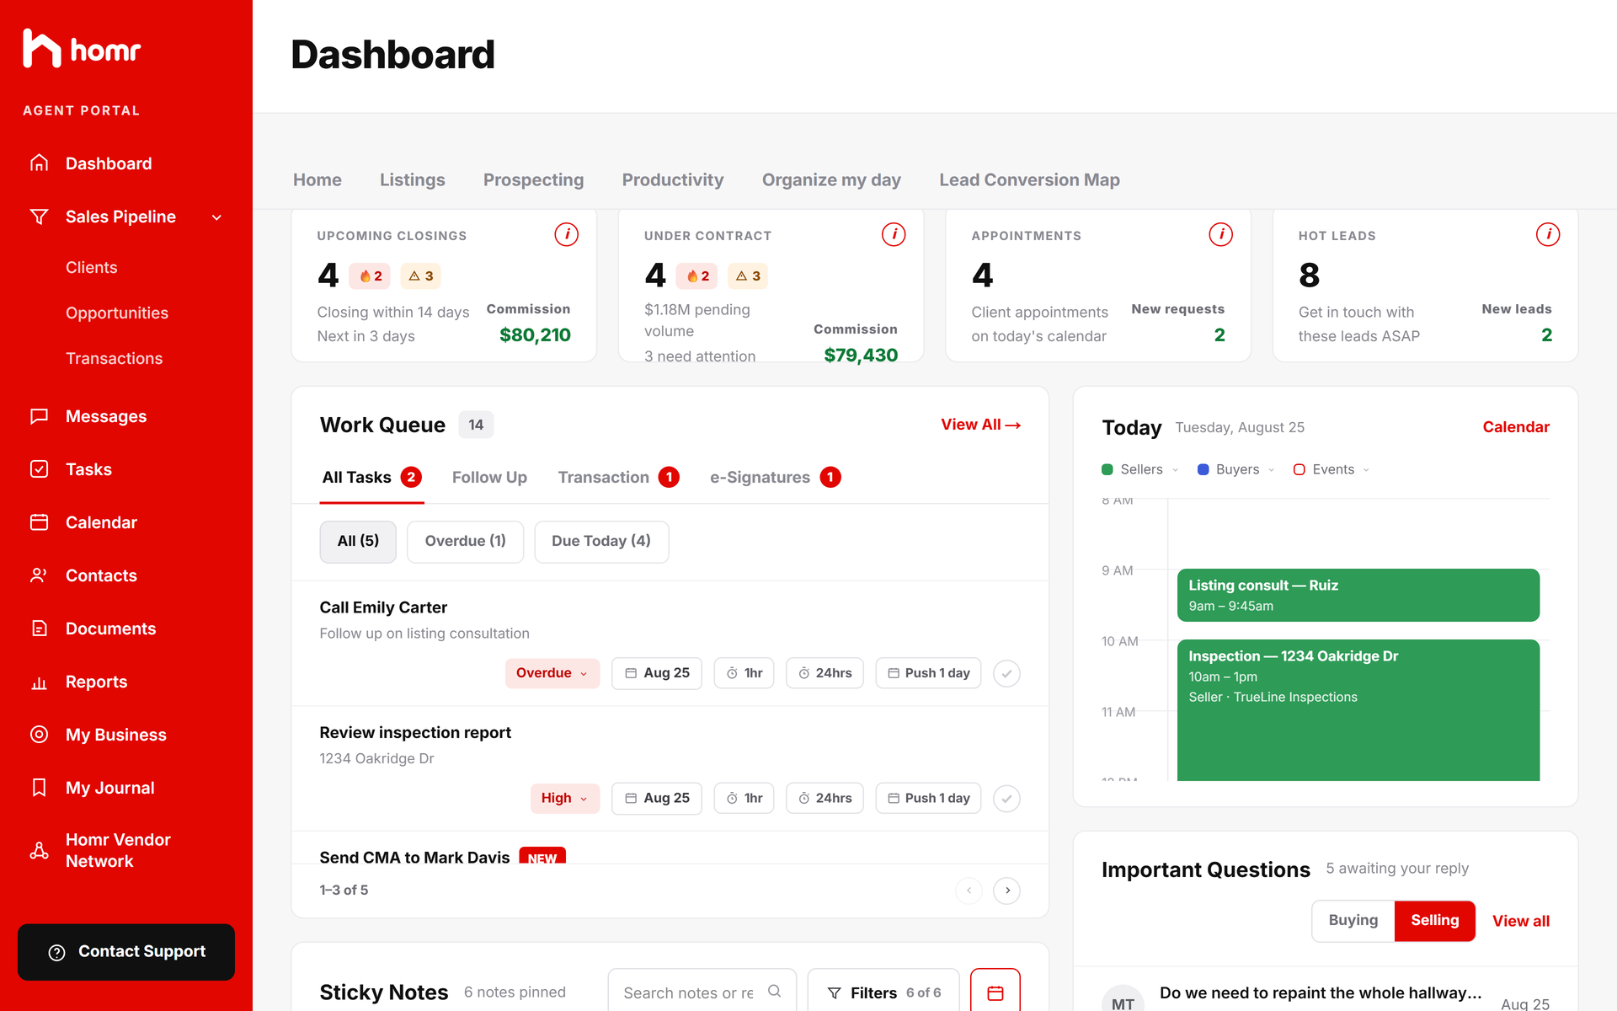The height and width of the screenshot is (1011, 1617).
Task: Open the Overdue status dropdown
Action: [552, 673]
